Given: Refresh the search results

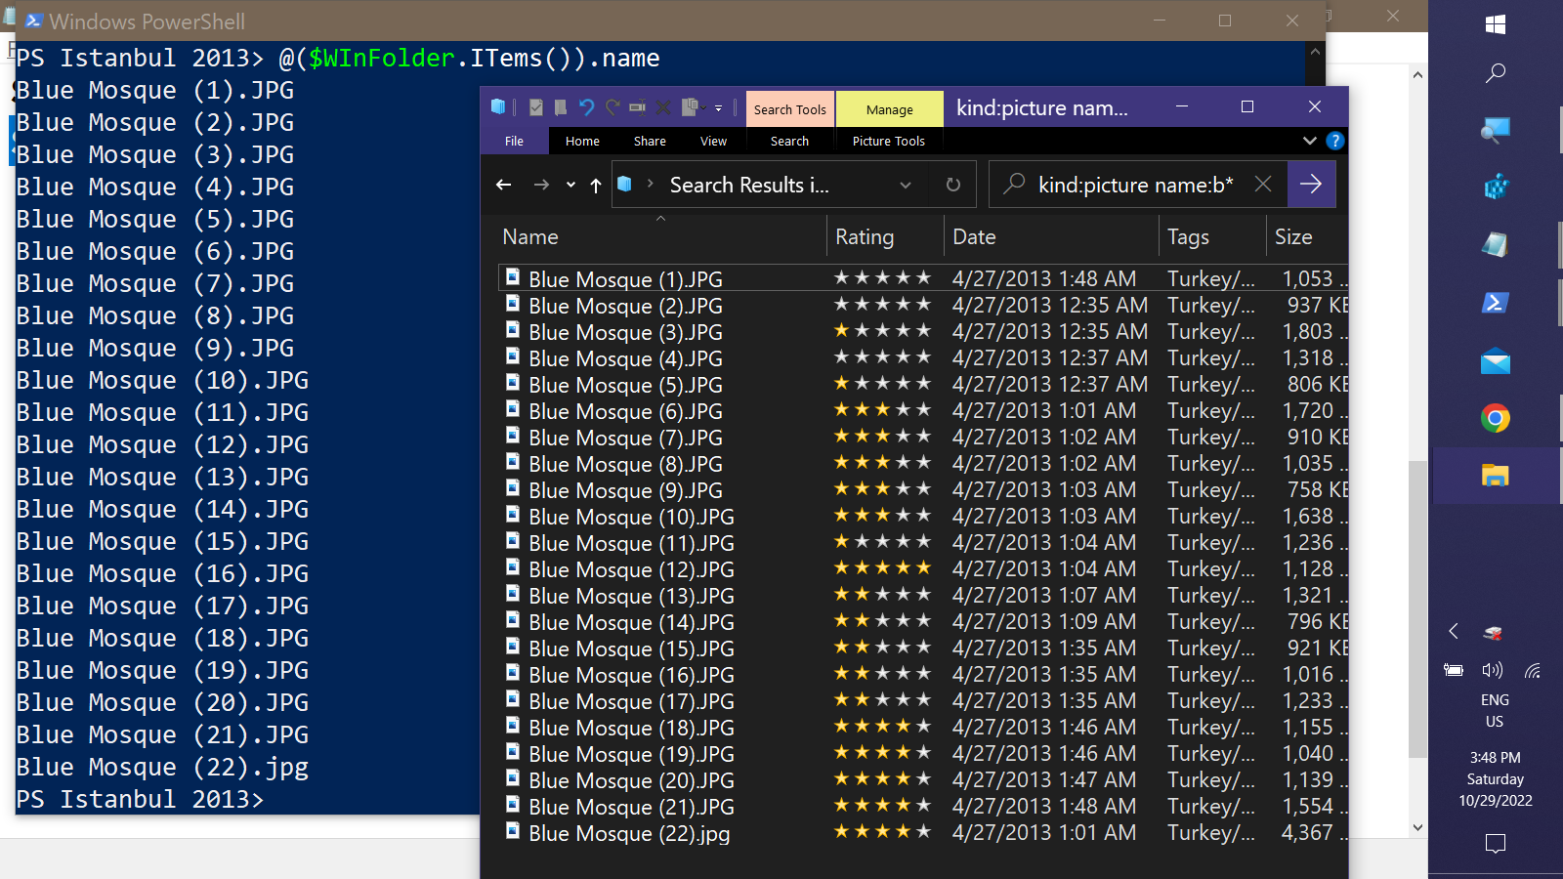Looking at the screenshot, I should pyautogui.click(x=953, y=185).
